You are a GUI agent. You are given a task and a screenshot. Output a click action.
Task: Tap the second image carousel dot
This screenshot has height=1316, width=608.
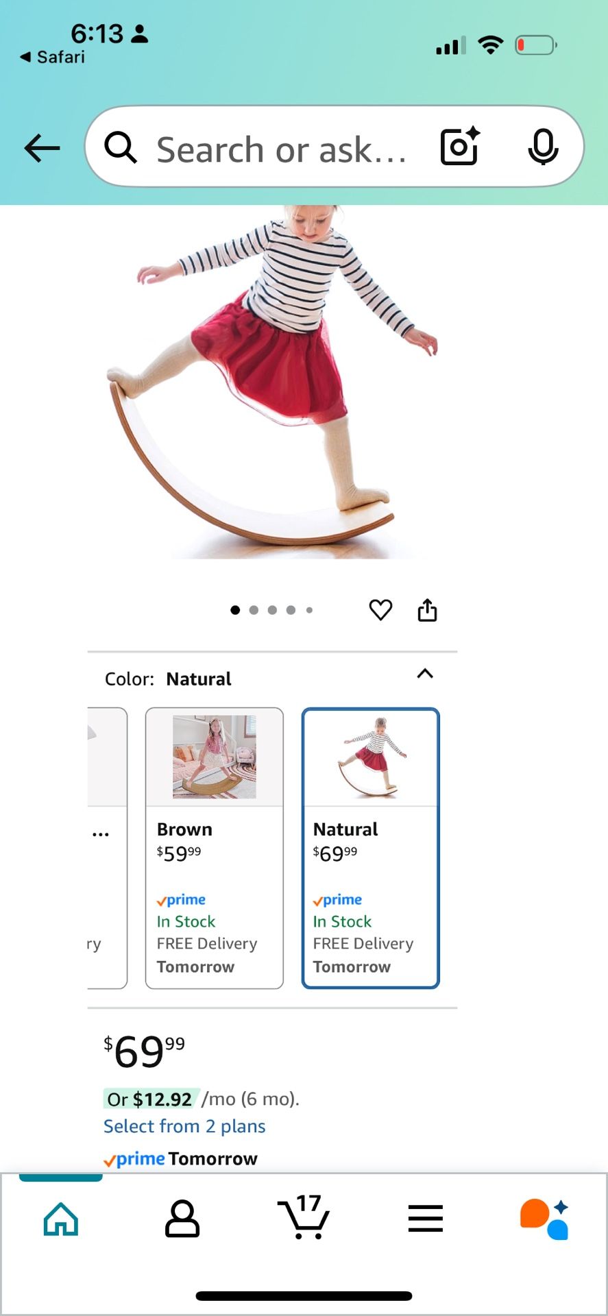pyautogui.click(x=254, y=610)
